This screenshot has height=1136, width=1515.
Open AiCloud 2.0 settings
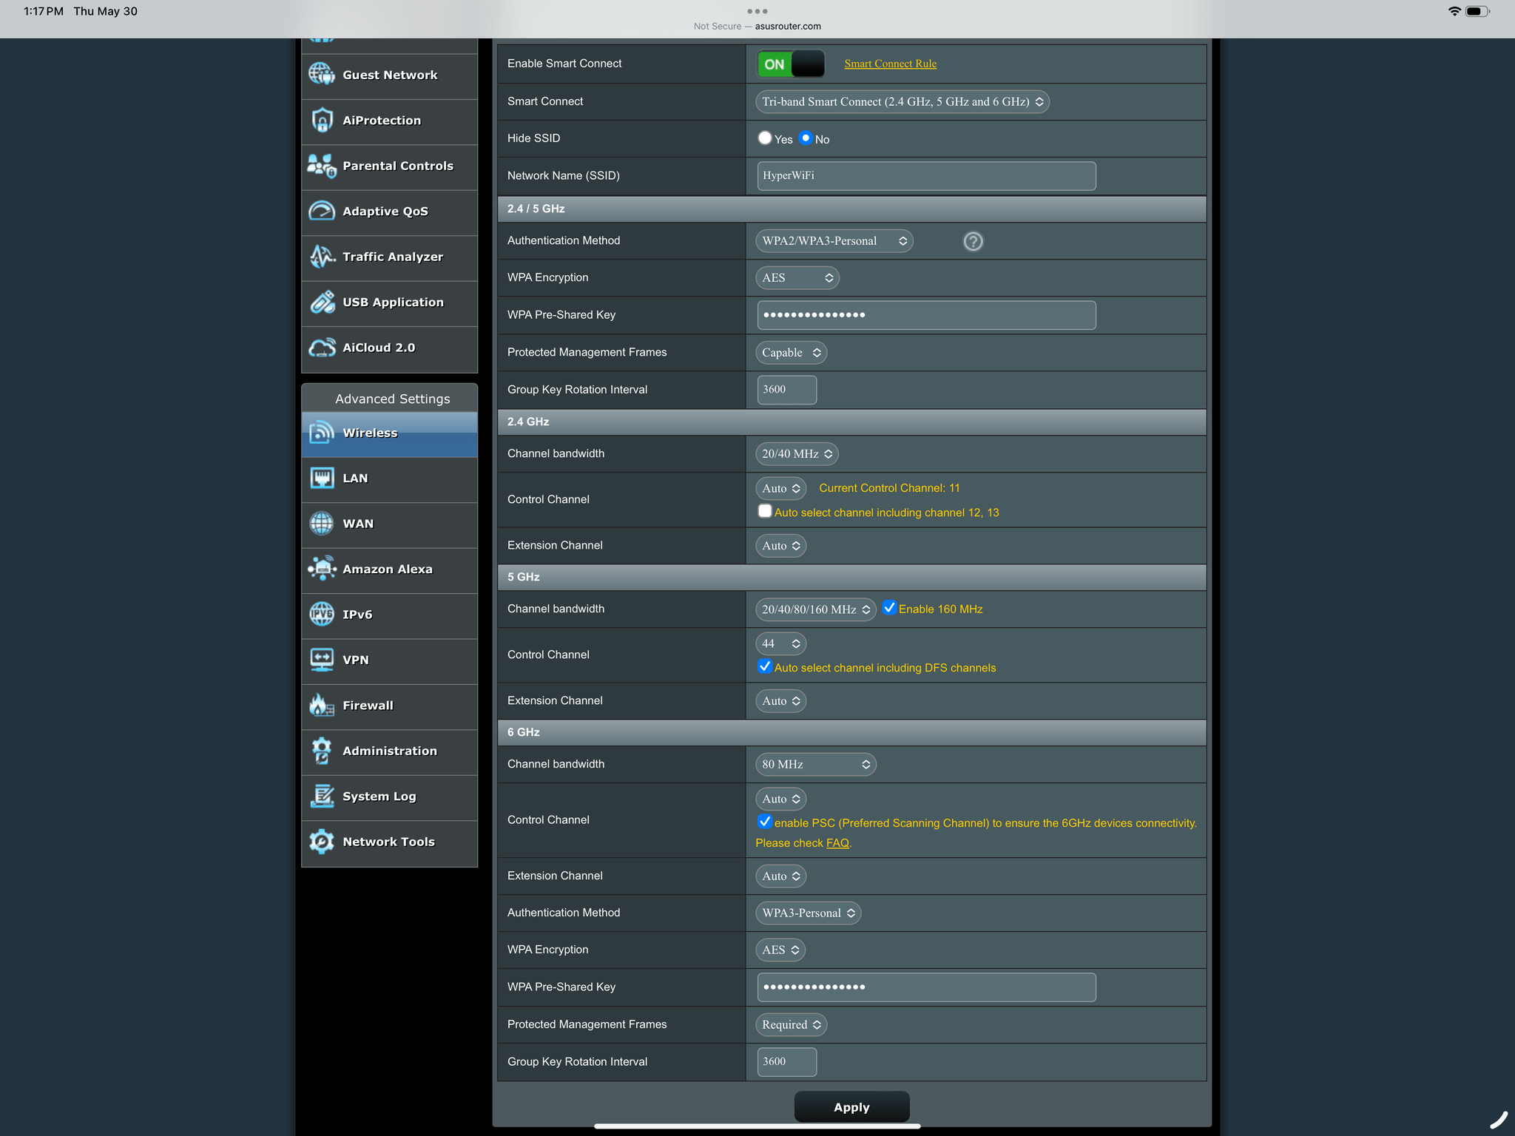389,348
